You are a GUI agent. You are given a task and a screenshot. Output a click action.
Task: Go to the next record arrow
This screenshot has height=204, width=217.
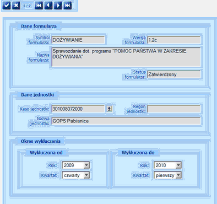pos(58,6)
